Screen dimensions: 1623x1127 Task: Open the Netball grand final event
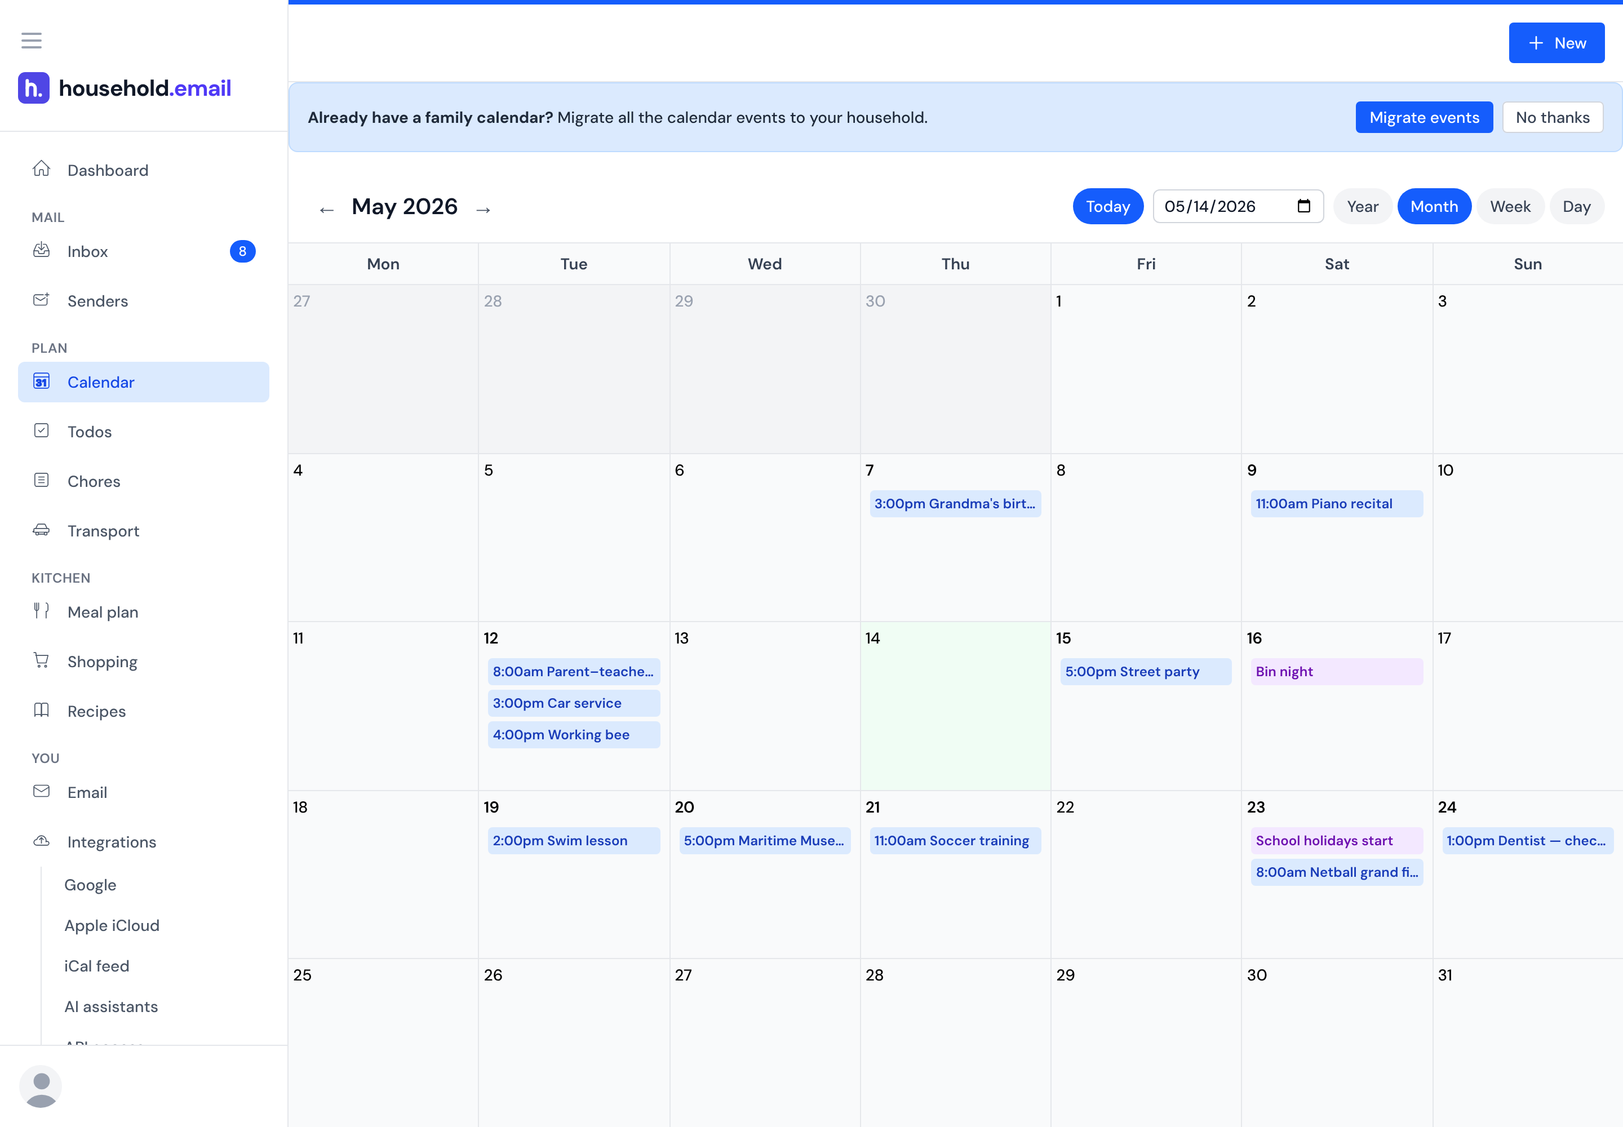[1336, 872]
